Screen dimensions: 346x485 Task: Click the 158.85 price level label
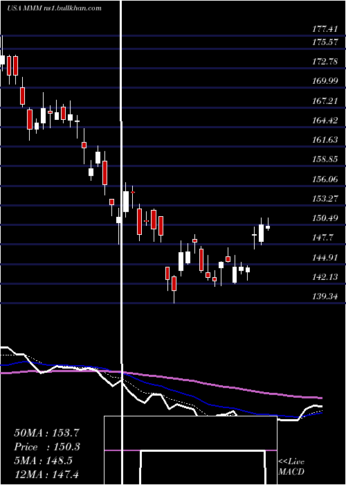[325, 159]
